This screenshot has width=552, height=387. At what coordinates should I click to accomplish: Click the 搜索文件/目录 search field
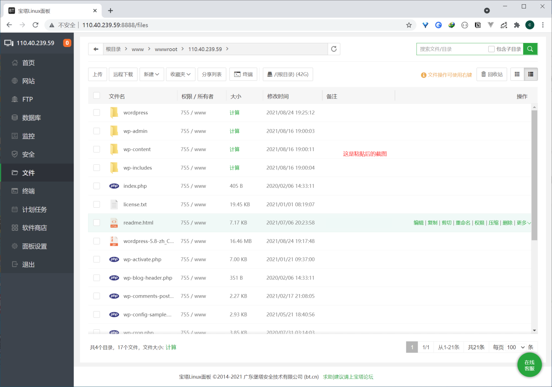tap(452, 49)
